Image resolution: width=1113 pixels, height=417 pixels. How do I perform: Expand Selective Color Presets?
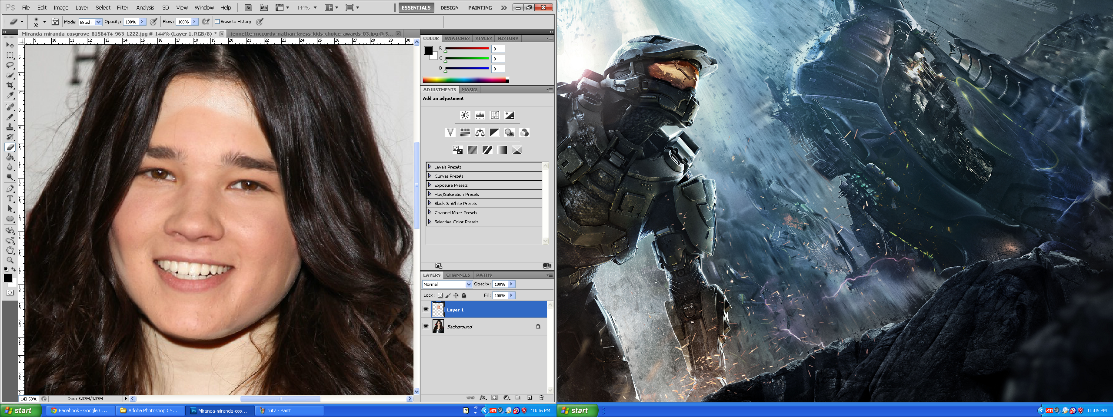point(430,222)
